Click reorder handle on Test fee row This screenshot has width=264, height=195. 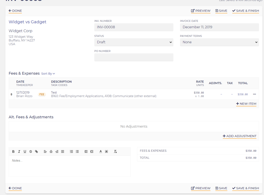(x=11, y=94)
